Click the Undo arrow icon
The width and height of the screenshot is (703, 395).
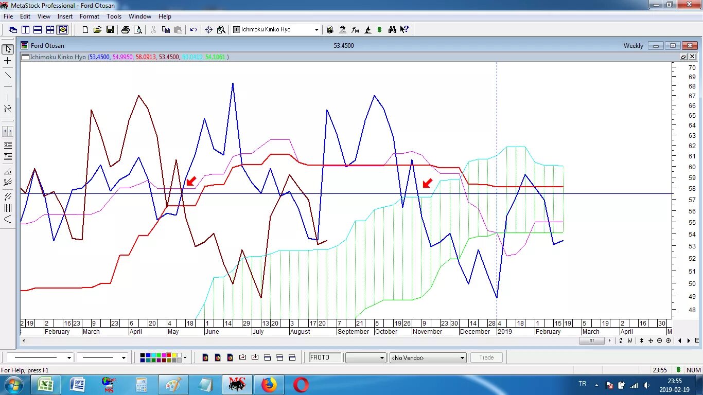point(194,30)
